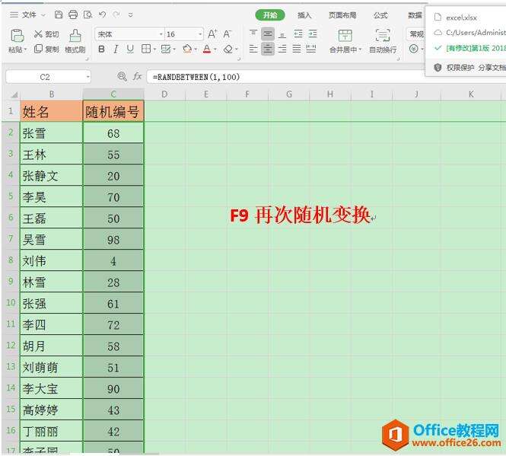Click the eraser clear formatting icon

pos(228,49)
